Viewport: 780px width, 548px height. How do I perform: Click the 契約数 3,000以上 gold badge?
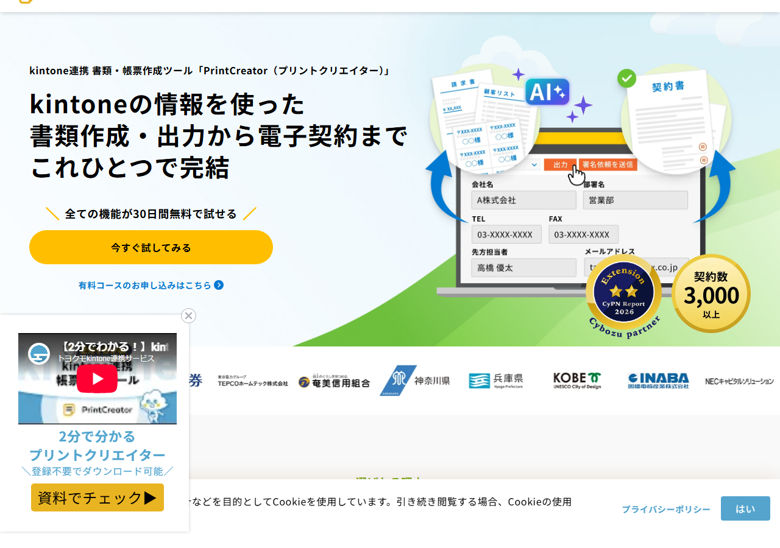coord(711,293)
